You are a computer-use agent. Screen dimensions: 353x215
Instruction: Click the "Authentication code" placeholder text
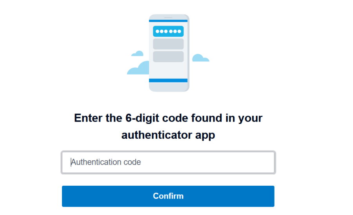(106, 162)
